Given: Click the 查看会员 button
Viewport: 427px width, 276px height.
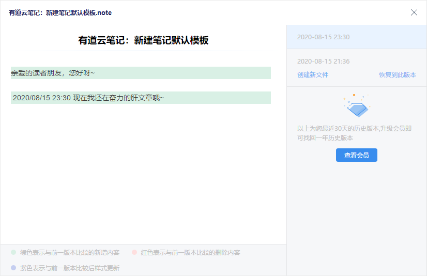Looking at the screenshot, I should point(357,155).
